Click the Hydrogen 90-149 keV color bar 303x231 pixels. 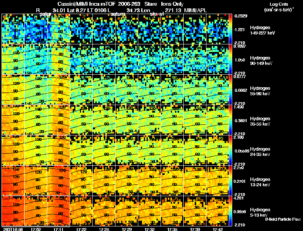[x=230, y=59]
